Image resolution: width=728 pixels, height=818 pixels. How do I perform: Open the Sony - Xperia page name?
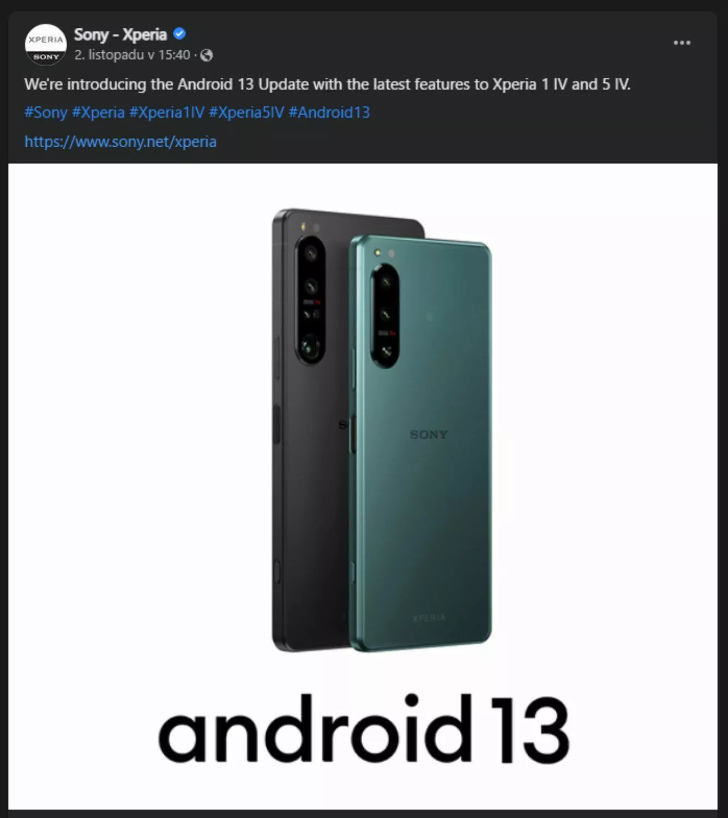[x=120, y=34]
